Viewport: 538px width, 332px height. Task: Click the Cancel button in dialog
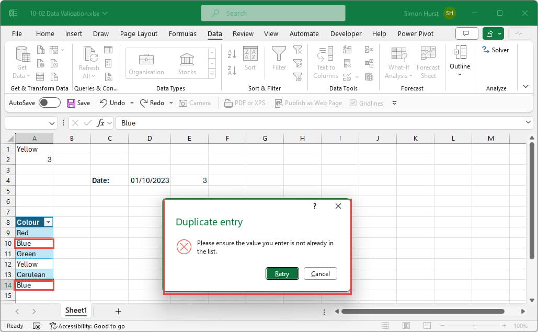(320, 274)
